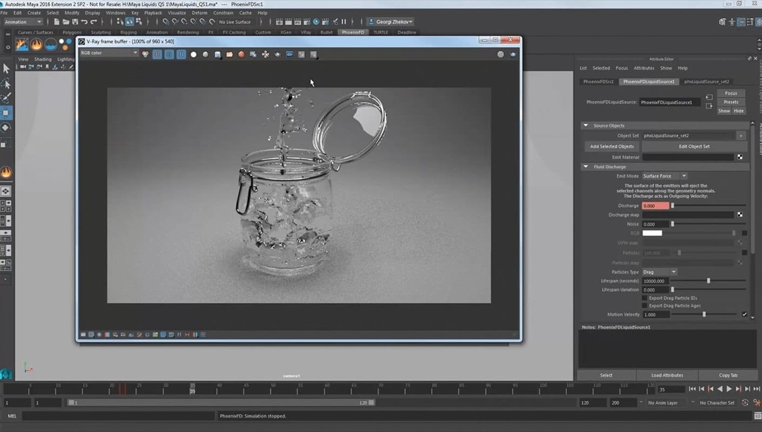Click the Phoenix FD liquid simulator shelf icon
The width and height of the screenshot is (762, 432).
tap(51, 44)
